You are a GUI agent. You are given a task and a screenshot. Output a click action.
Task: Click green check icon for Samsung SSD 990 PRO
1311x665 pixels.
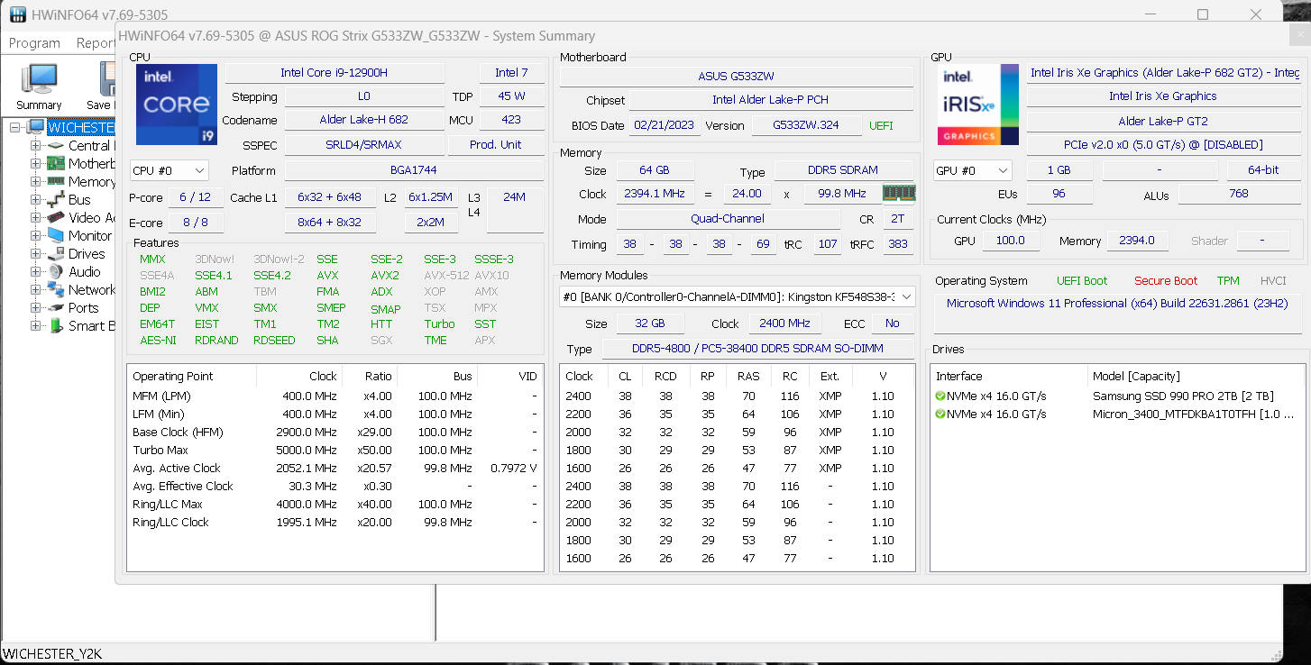coord(941,396)
